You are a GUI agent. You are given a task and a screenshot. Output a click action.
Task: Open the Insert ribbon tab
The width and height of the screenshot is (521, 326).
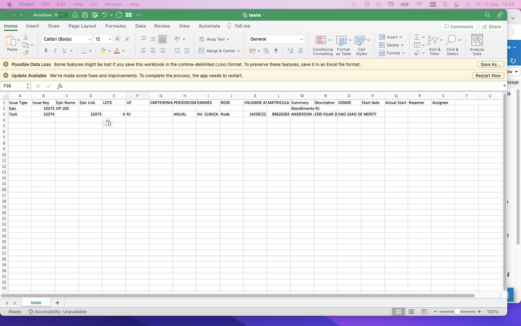[x=32, y=26]
